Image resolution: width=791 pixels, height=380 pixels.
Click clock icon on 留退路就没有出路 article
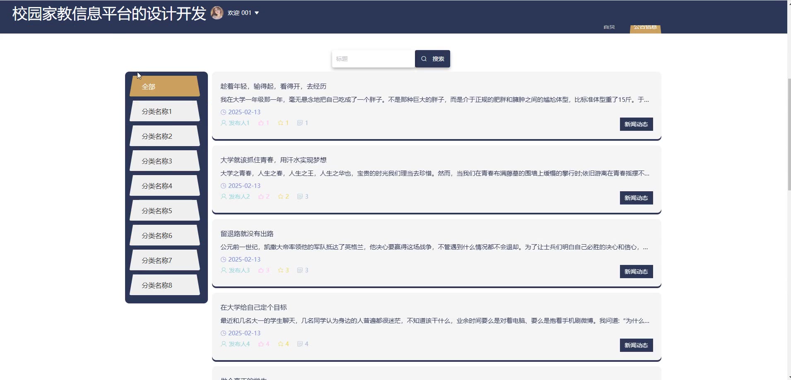pos(223,260)
